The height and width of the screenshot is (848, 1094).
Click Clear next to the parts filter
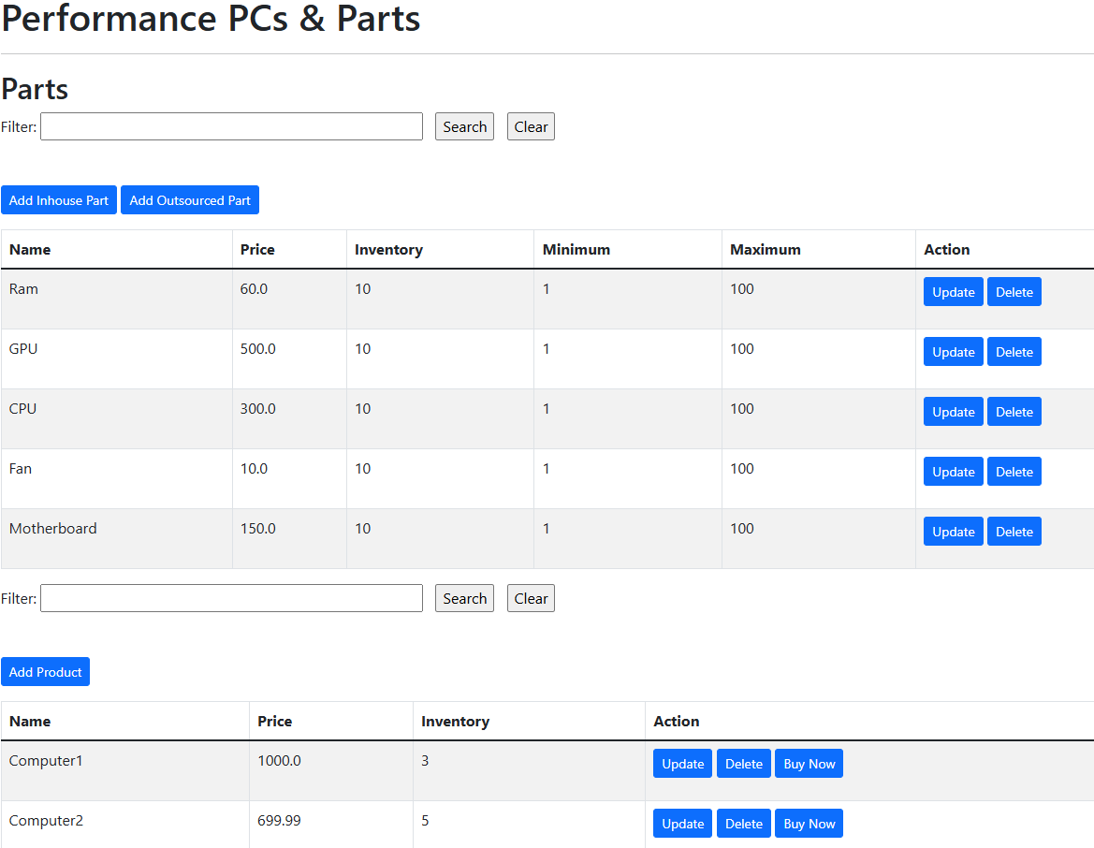(531, 126)
